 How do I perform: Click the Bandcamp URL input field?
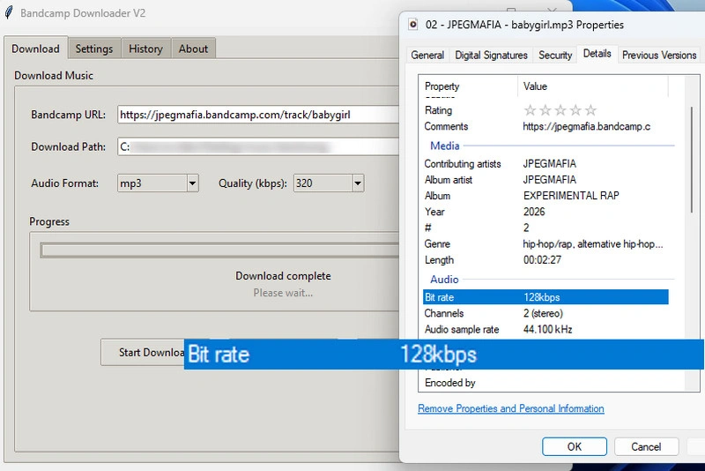pyautogui.click(x=258, y=115)
